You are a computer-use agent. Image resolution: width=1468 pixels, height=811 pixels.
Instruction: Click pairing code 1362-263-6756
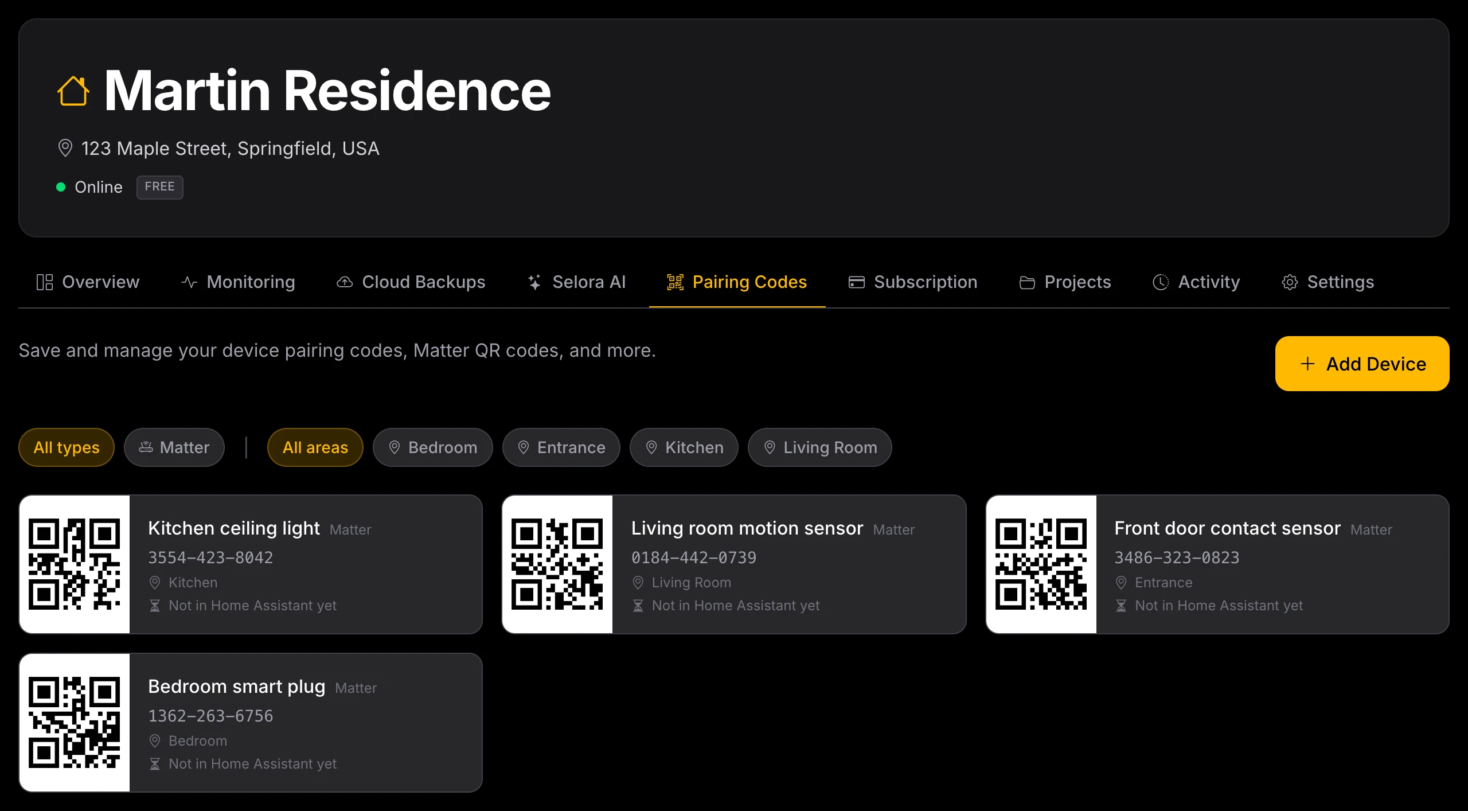(210, 716)
